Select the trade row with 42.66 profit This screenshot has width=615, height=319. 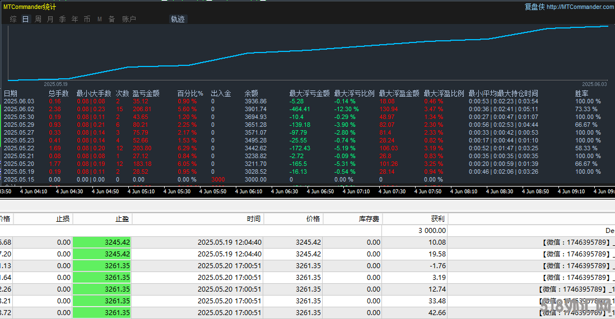tap(307, 313)
